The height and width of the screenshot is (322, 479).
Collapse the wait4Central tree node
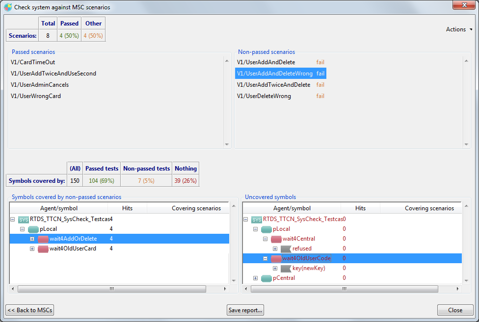coord(265,239)
